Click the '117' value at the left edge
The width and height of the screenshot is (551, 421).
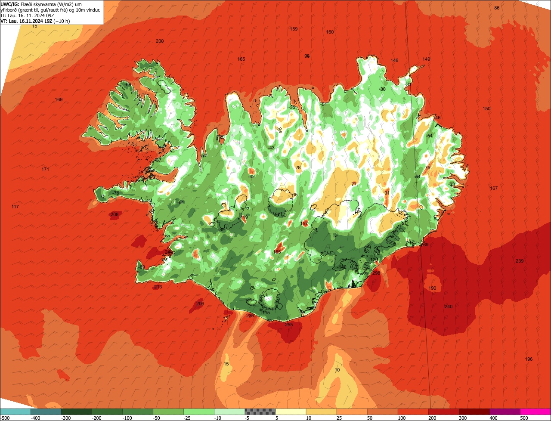click(x=15, y=207)
